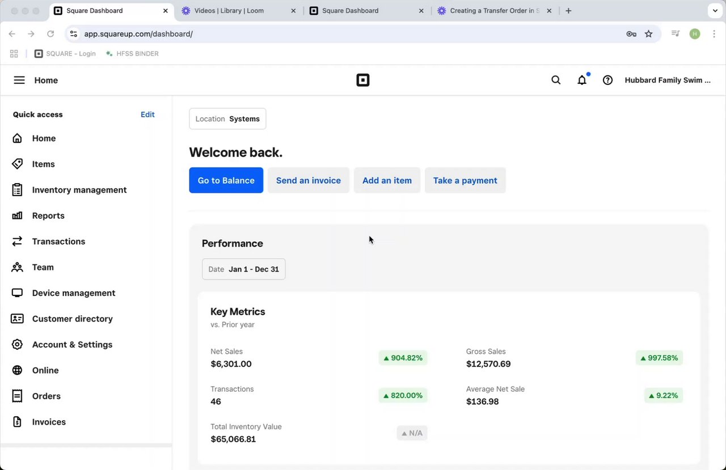Click the search magnifier icon
Screen dimensions: 726x470
click(556, 81)
